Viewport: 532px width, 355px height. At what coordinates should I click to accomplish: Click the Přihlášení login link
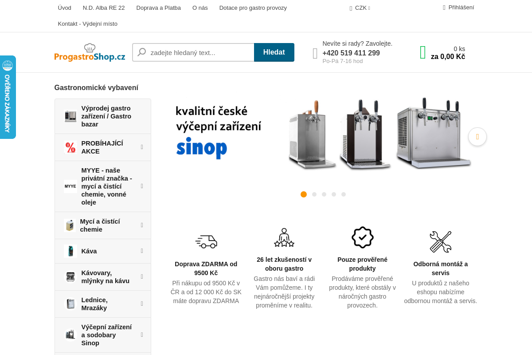pyautogui.click(x=461, y=8)
